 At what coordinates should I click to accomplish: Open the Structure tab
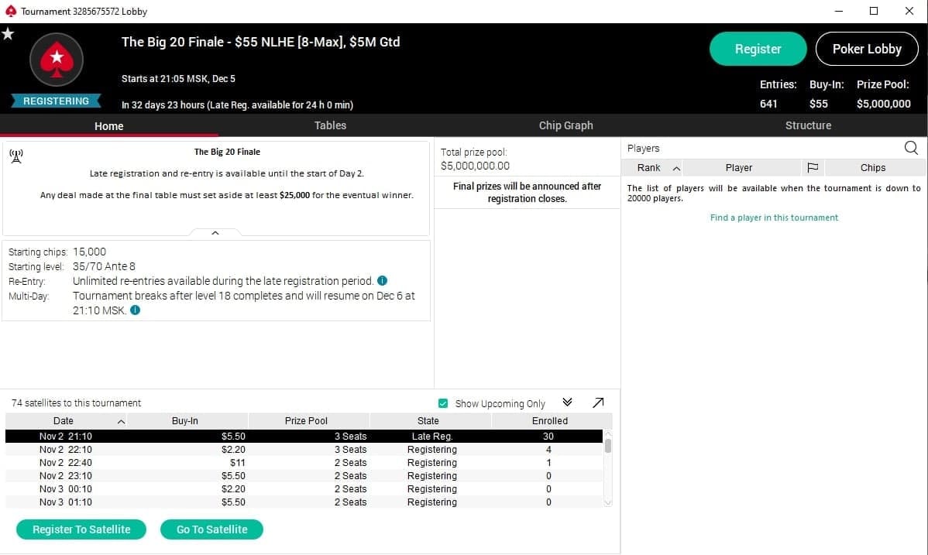[x=808, y=125]
